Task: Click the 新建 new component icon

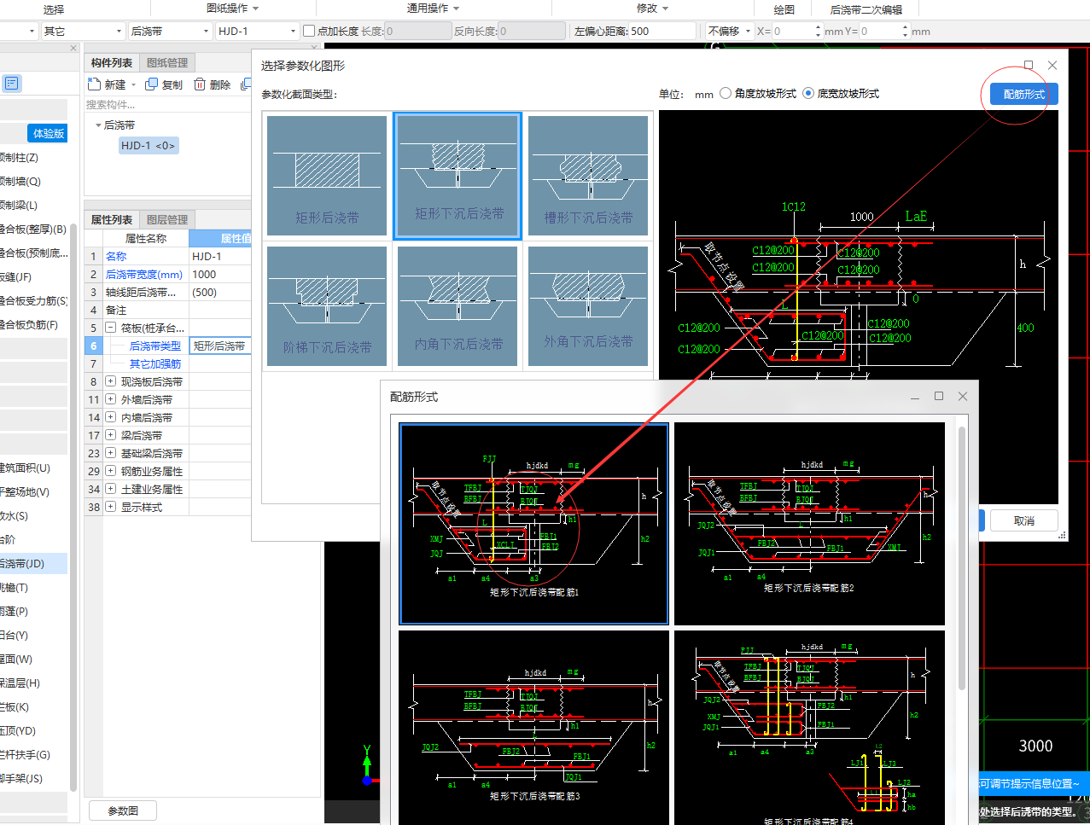Action: [x=94, y=84]
